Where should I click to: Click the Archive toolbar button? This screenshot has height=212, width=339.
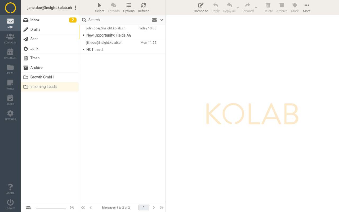282,8
